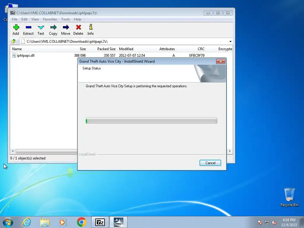The image size is (304, 228).
Task: Open the Info toolbar icon
Action: [x=91, y=30]
